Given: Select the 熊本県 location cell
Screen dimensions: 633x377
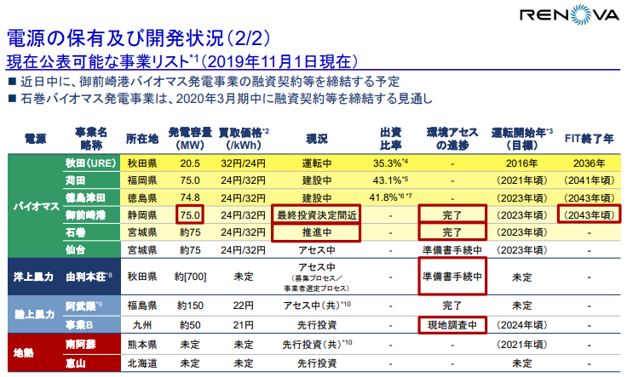Looking at the screenshot, I should click(x=142, y=345).
